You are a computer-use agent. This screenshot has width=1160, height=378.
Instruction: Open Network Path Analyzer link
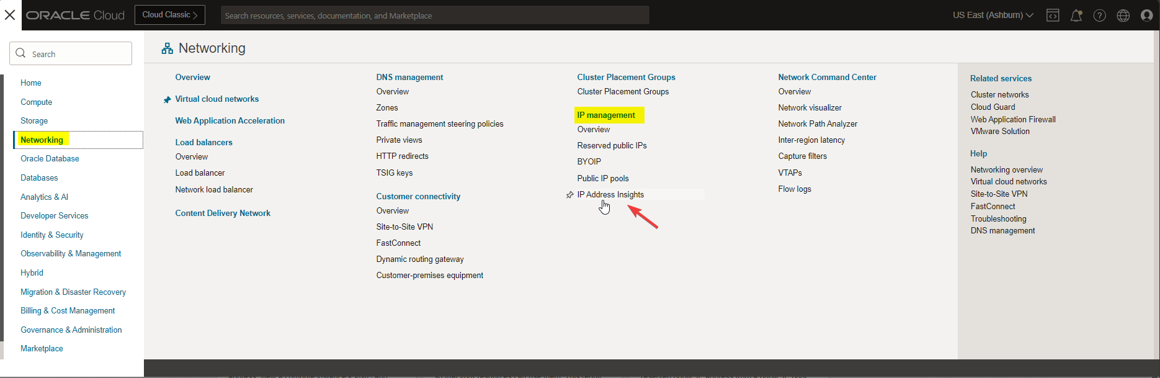tap(818, 124)
